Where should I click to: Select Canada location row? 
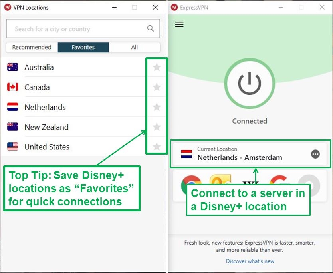click(x=83, y=87)
